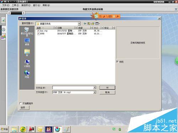Expand the file type STEP dropdown
This screenshot has width=178, height=133.
[95, 92]
